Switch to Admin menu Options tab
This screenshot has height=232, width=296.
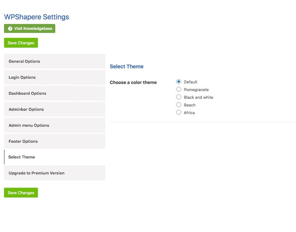(x=55, y=125)
